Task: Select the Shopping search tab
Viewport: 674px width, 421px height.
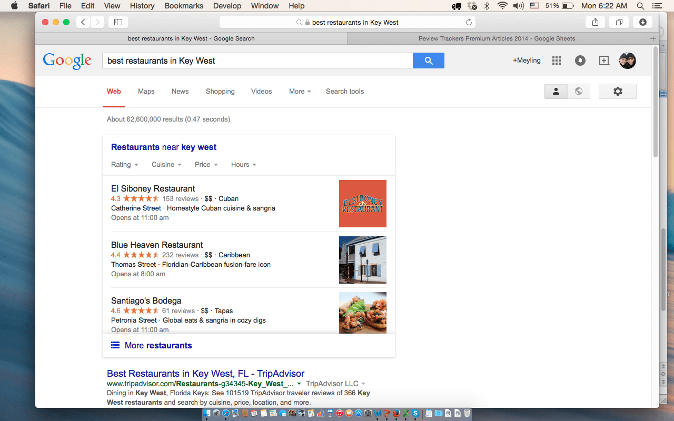Action: (x=220, y=91)
